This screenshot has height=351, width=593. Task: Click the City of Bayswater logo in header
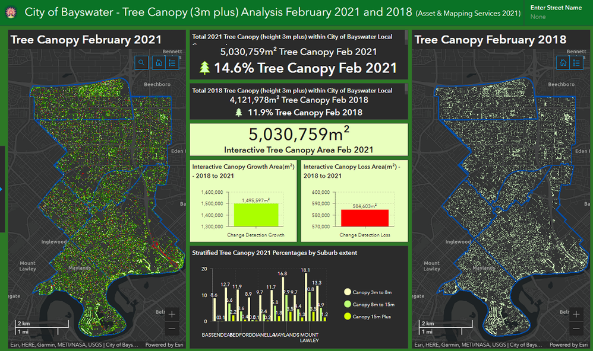pos(11,11)
